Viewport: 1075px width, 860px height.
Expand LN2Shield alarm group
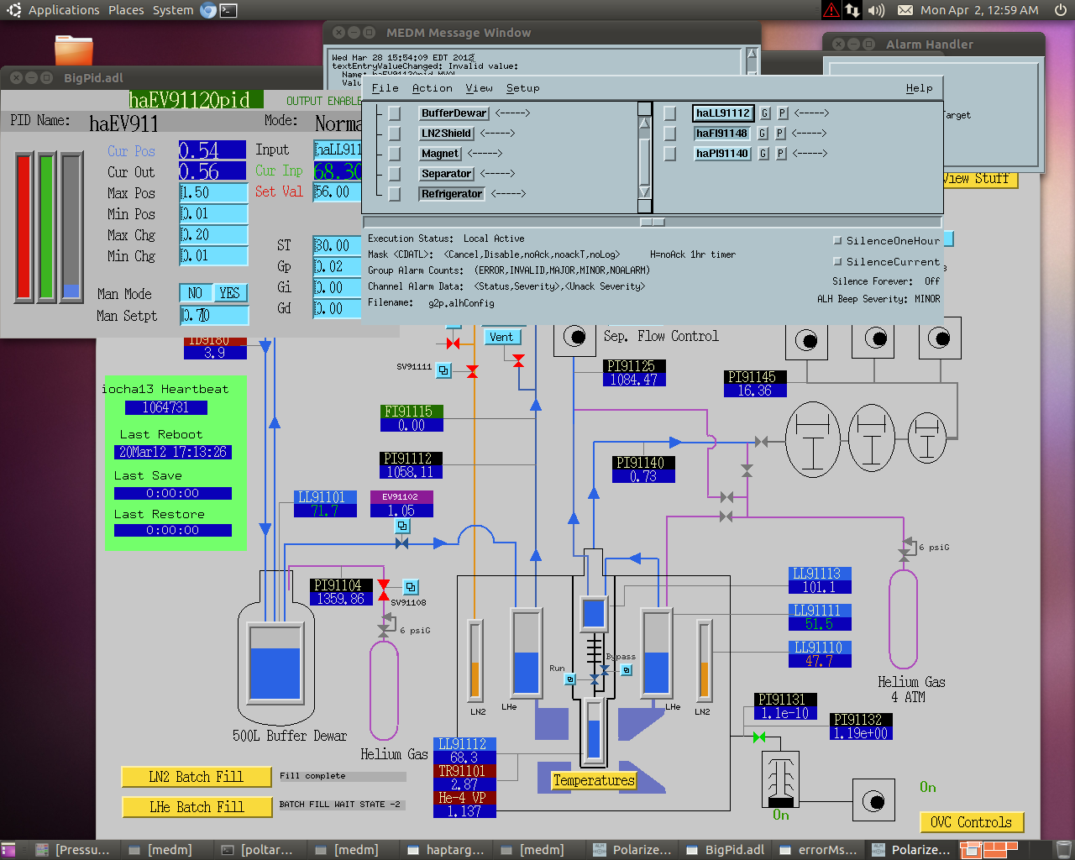tap(447, 134)
